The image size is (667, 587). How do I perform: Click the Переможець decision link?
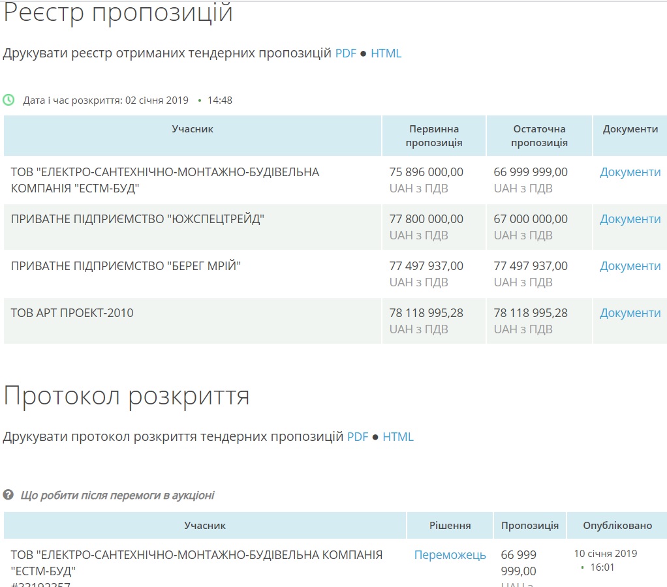(x=450, y=555)
